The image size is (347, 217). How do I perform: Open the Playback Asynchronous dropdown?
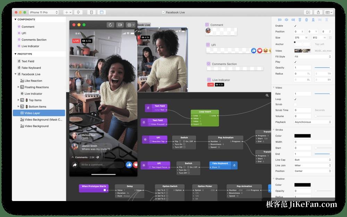313,122
